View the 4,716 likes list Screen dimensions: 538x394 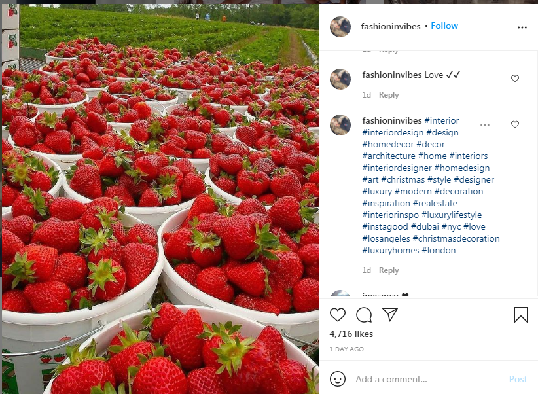(351, 334)
